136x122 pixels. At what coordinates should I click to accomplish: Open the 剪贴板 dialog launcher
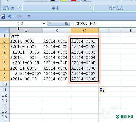coord(19,7)
